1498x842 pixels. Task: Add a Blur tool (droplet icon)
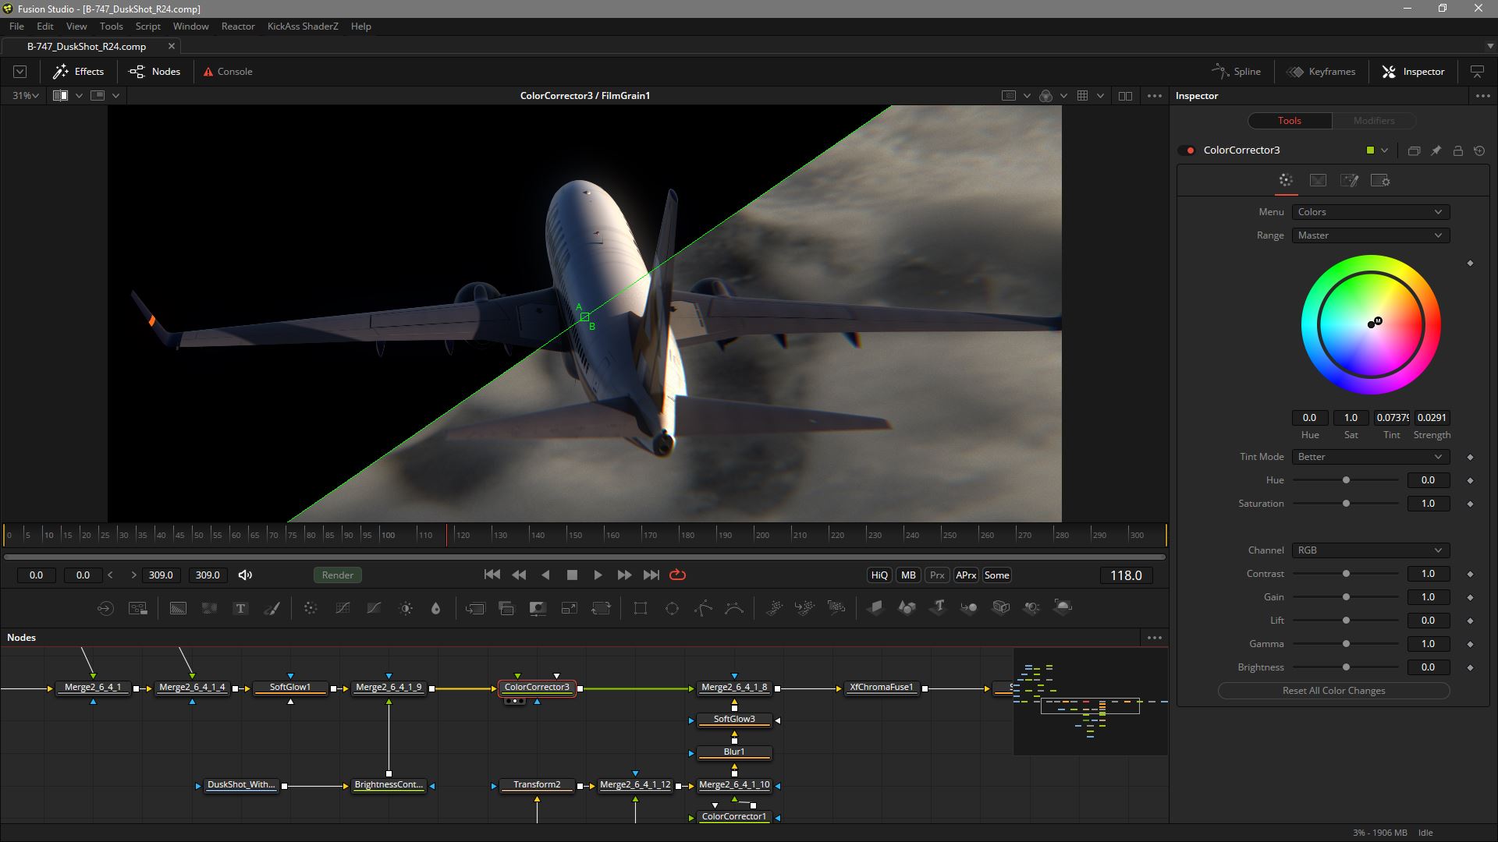pyautogui.click(x=436, y=608)
